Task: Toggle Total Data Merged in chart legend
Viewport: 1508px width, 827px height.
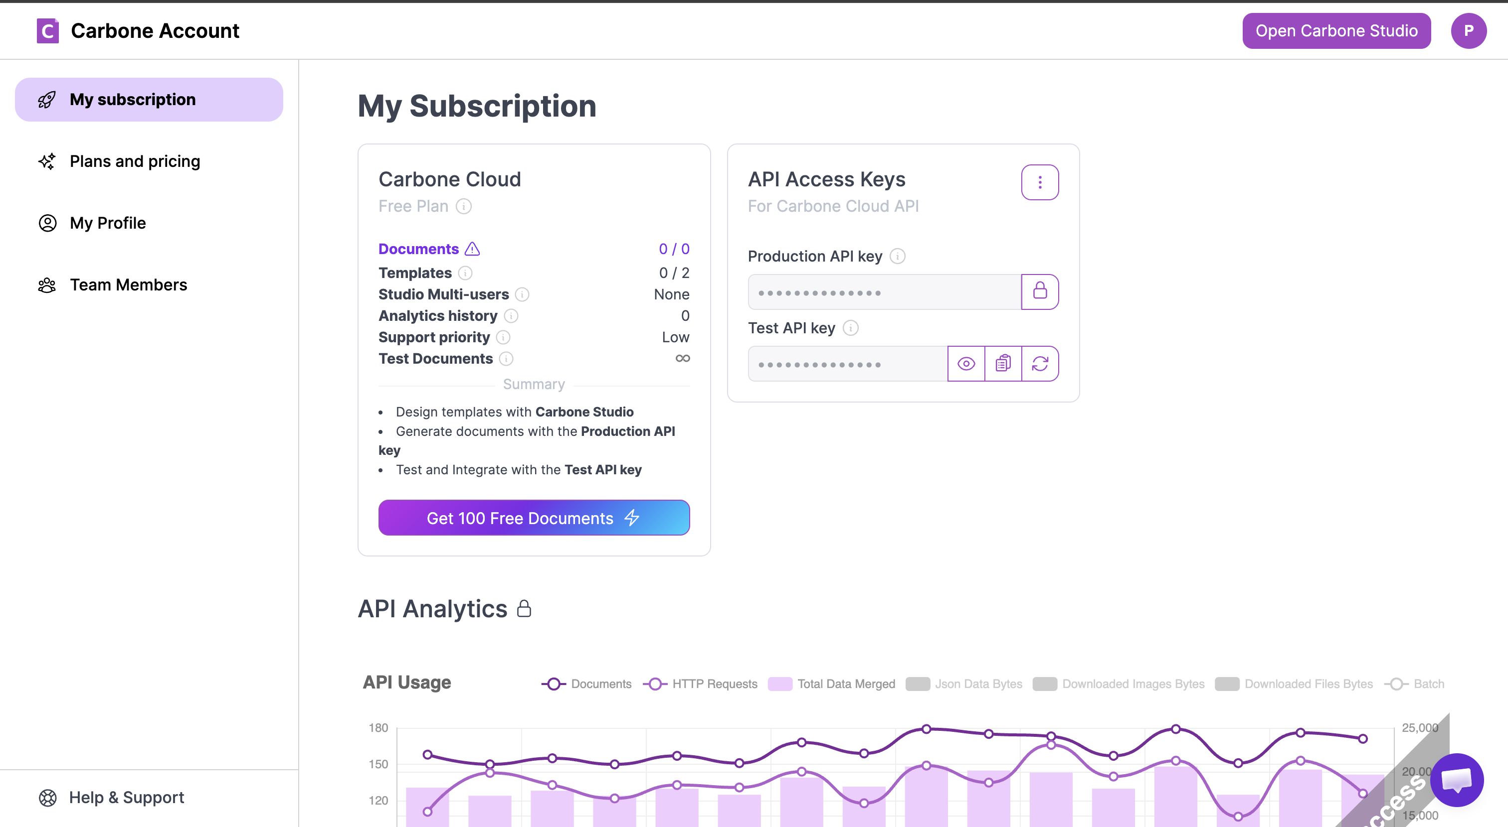Action: (x=831, y=684)
